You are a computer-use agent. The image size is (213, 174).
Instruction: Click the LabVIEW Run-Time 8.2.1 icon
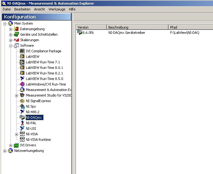click(22, 73)
